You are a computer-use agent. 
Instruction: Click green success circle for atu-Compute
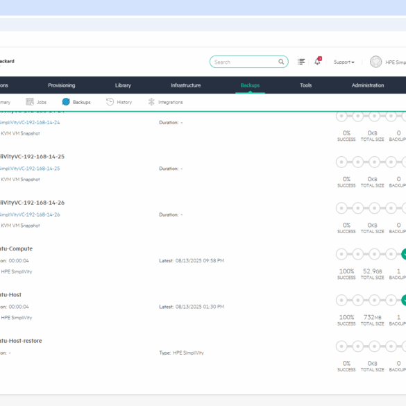[x=404, y=254]
